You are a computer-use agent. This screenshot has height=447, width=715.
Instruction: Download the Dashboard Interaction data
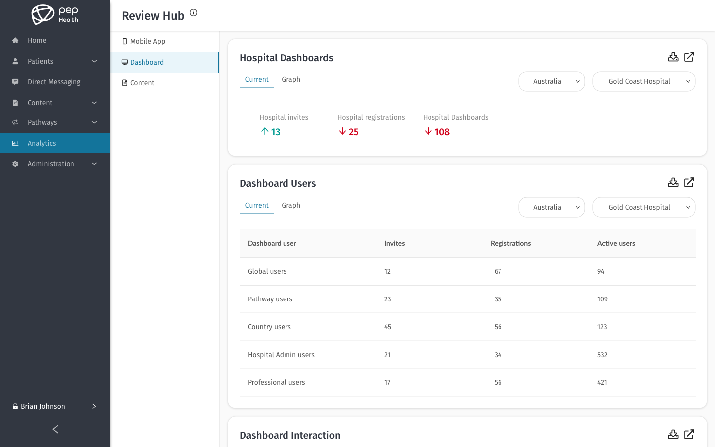tap(673, 434)
